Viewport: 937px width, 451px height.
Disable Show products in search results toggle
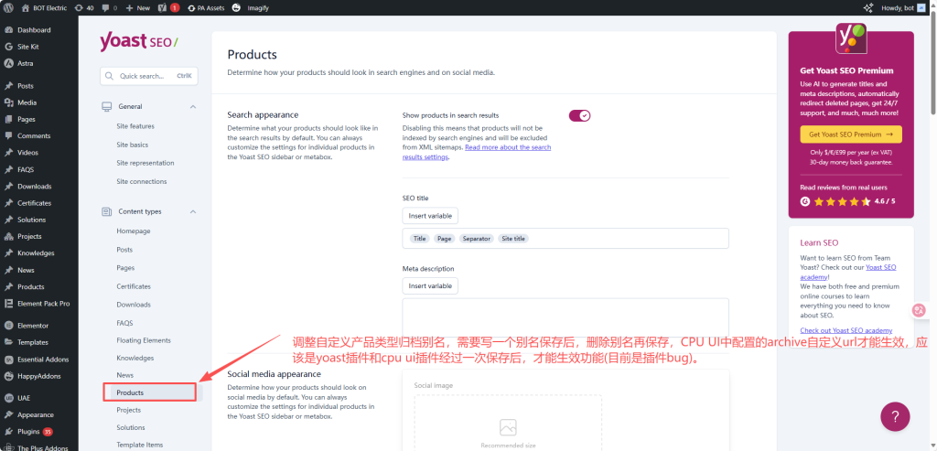579,115
